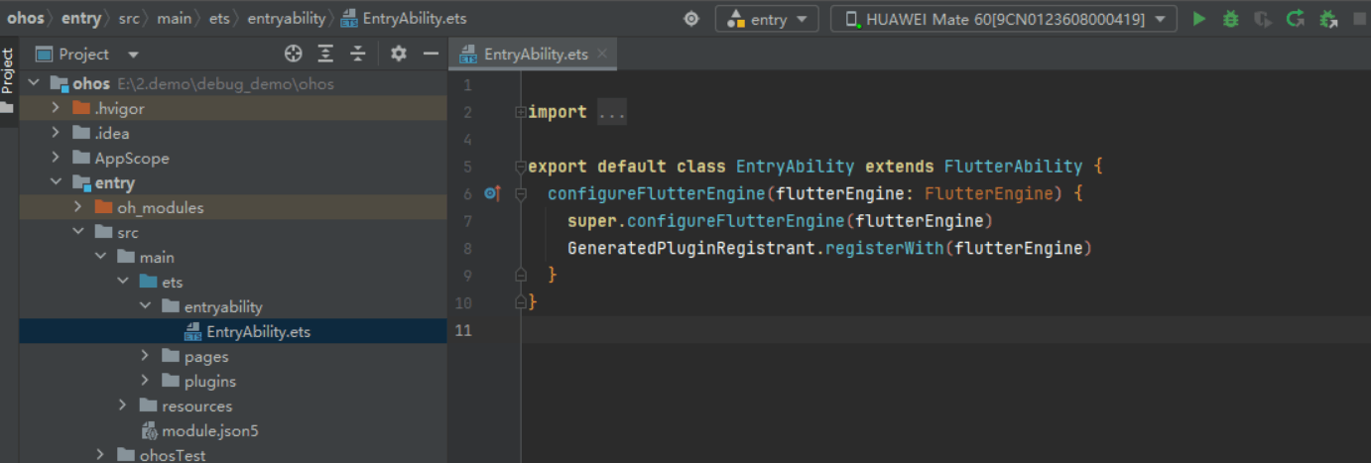The height and width of the screenshot is (463, 1371).
Task: Click Attach Debugger to Process icon
Action: [x=1327, y=19]
